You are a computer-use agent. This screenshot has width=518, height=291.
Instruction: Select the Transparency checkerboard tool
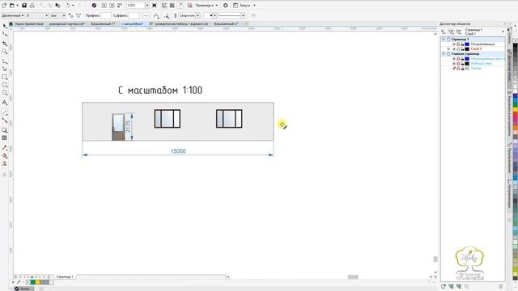coord(5,138)
